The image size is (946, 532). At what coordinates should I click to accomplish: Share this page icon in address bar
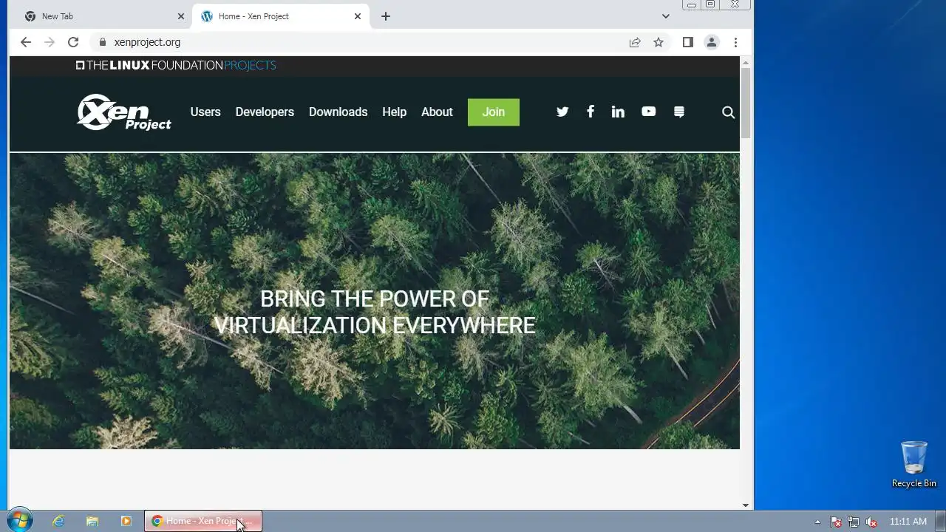tap(635, 42)
